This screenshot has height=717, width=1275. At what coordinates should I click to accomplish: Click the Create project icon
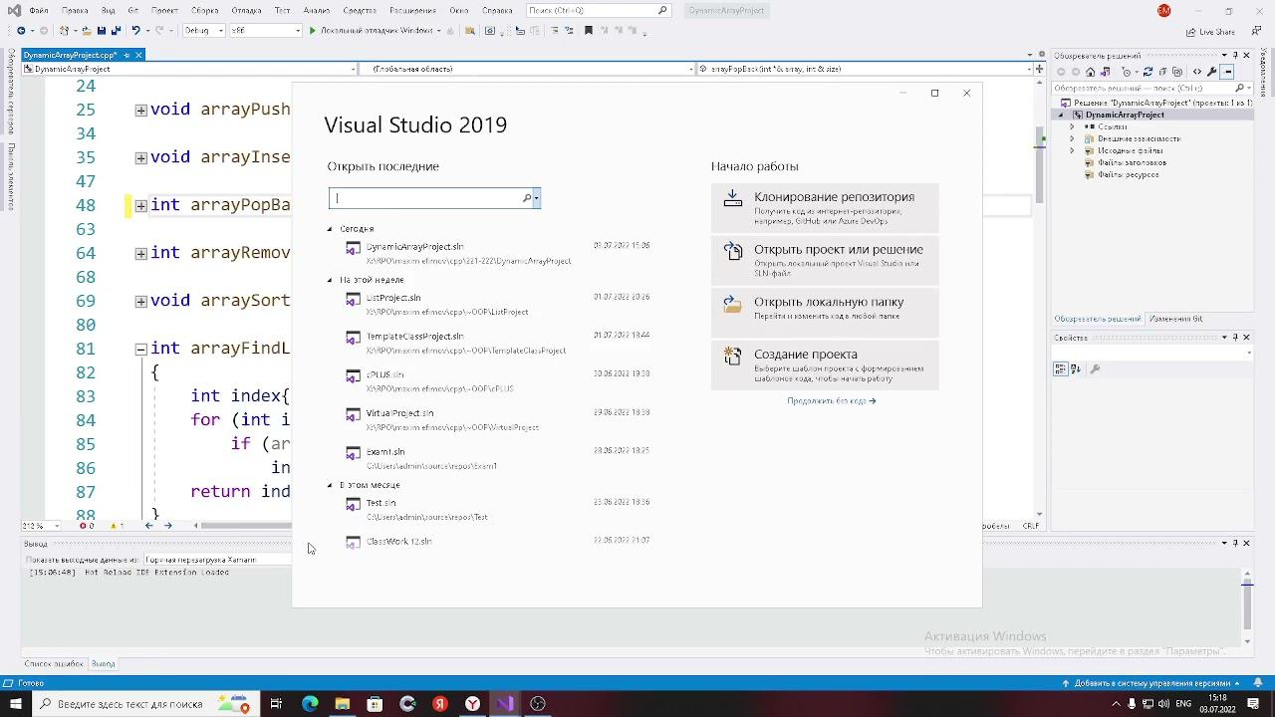click(x=733, y=356)
